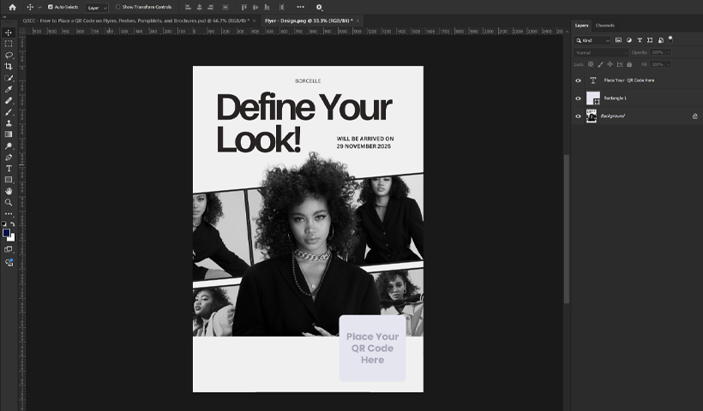Click the canvas vertical scrollbar
Image resolution: width=703 pixels, height=411 pixels.
point(566,229)
